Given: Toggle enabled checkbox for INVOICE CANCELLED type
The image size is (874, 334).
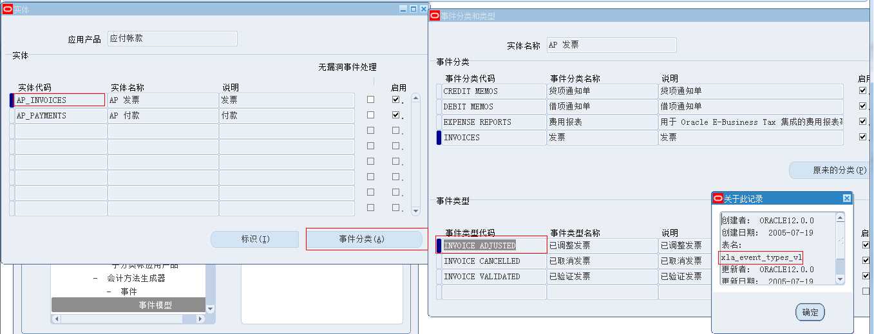Looking at the screenshot, I should point(866,261).
